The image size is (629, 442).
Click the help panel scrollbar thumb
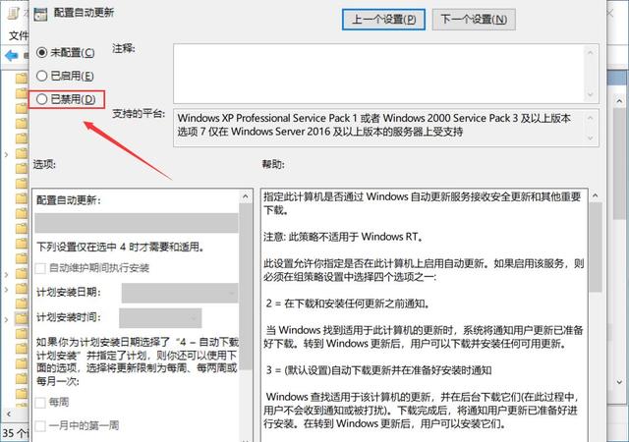pos(596,248)
